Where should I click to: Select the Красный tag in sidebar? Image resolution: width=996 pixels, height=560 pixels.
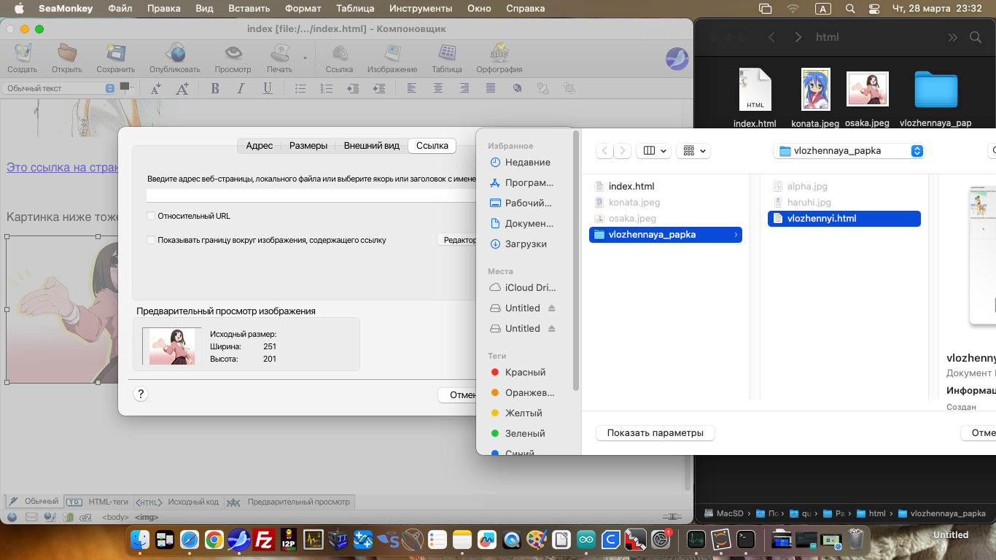tap(525, 372)
